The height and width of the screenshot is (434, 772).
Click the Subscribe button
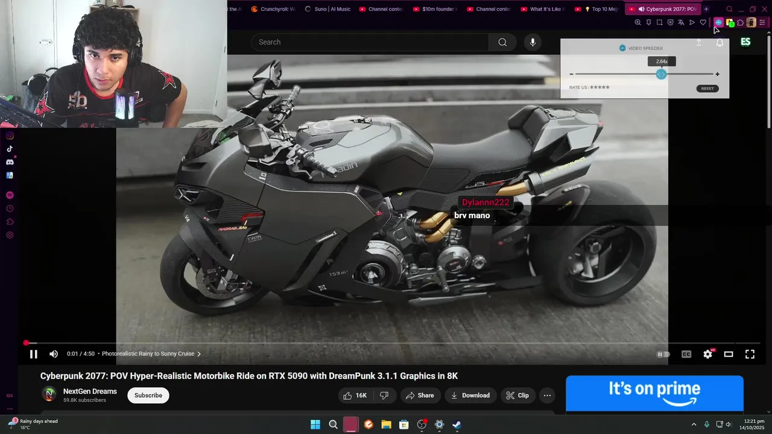pos(148,395)
